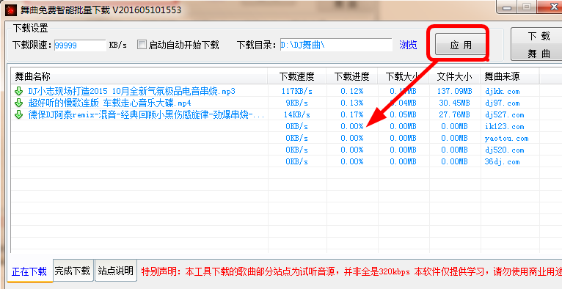Click the 0.12% progress cell
The height and width of the screenshot is (289, 562).
pyautogui.click(x=352, y=91)
